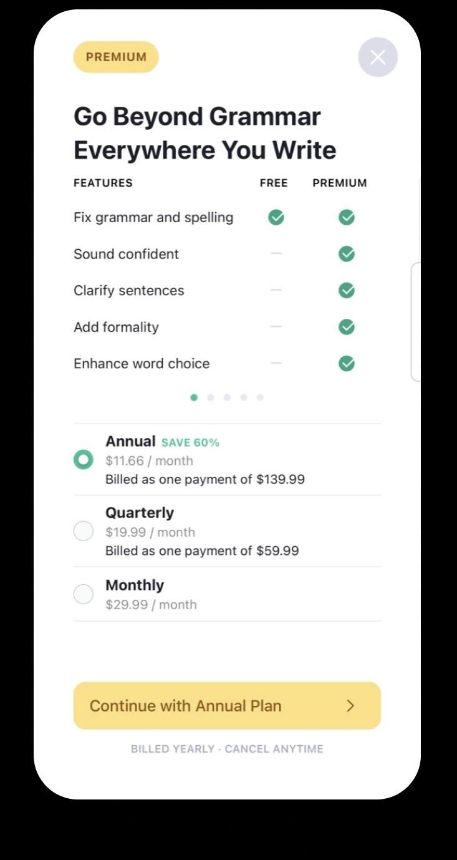
Task: Click the Premium checkmark beside Enhance word choice
Action: [347, 363]
